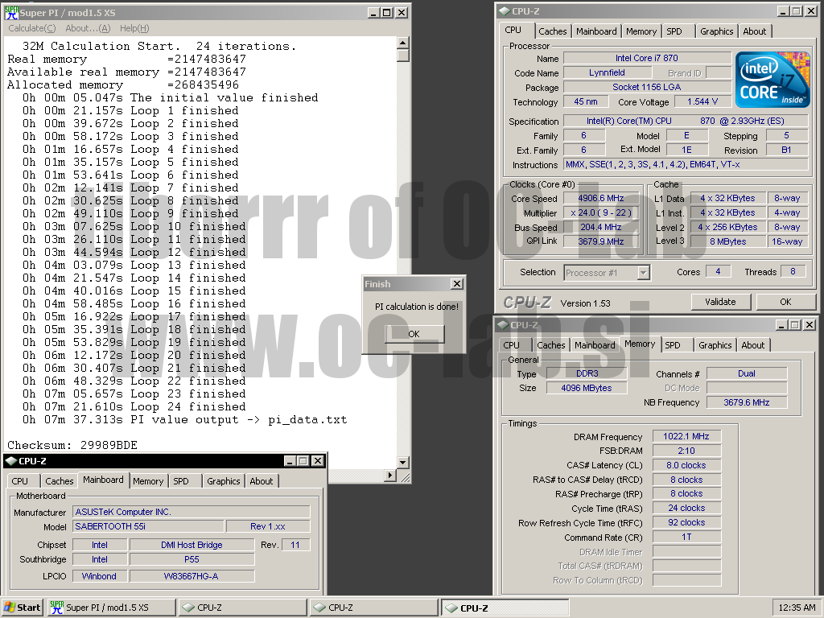Click the Manufacturer field ASUSTeK Computer INC.
Image resolution: width=824 pixels, height=618 pixels.
(192, 512)
